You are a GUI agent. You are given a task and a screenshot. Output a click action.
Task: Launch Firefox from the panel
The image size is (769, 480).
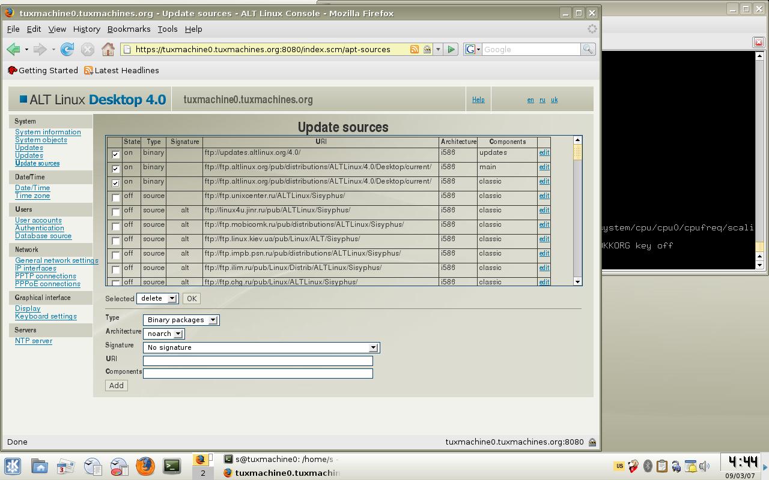click(x=145, y=466)
